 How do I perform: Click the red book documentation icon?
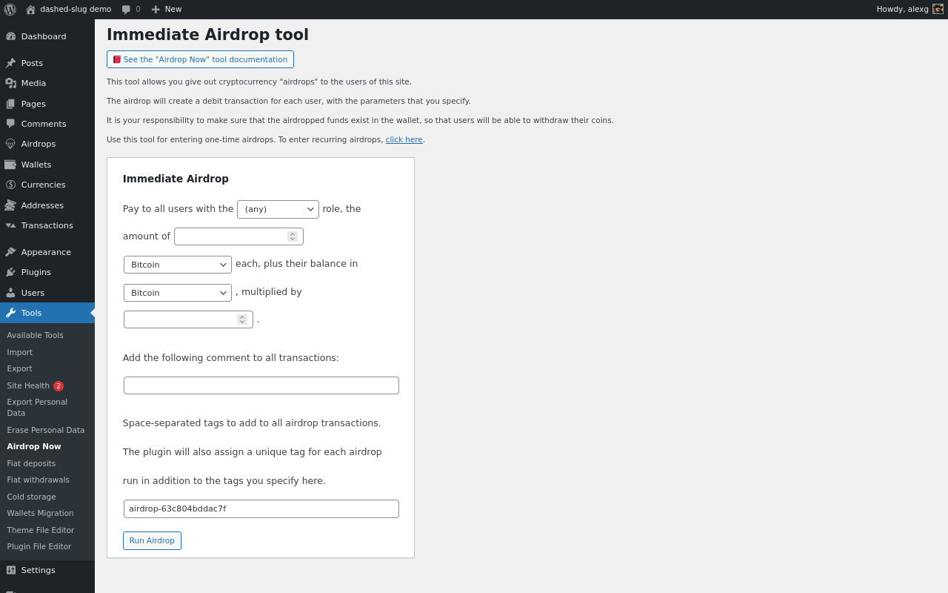pos(117,59)
